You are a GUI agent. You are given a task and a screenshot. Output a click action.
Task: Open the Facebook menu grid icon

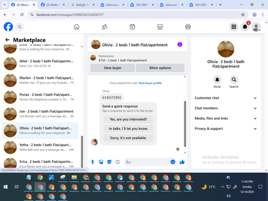(234, 27)
